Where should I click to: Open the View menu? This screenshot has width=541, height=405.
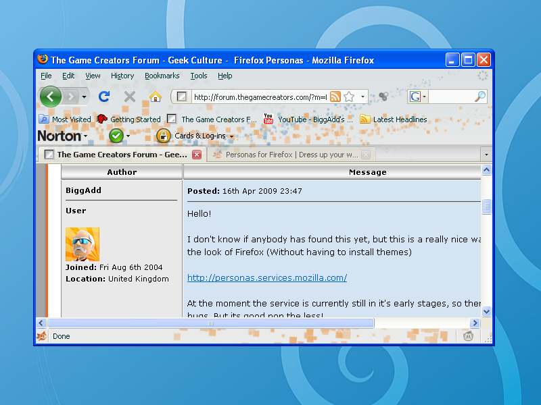pyautogui.click(x=93, y=76)
